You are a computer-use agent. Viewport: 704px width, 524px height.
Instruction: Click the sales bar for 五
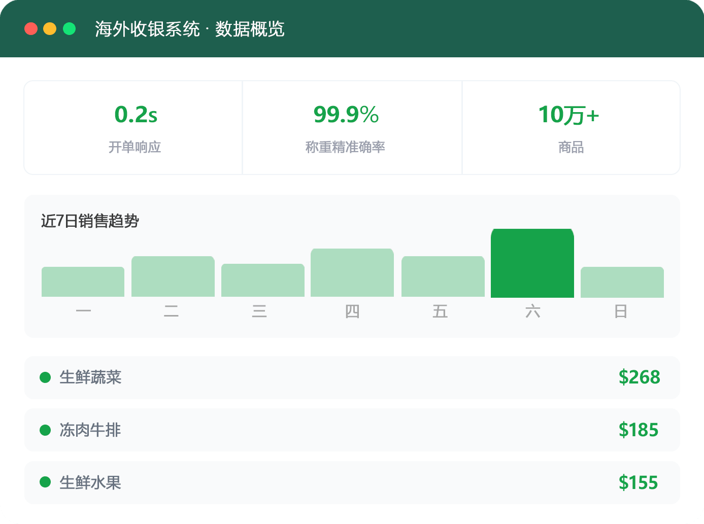pyautogui.click(x=443, y=276)
